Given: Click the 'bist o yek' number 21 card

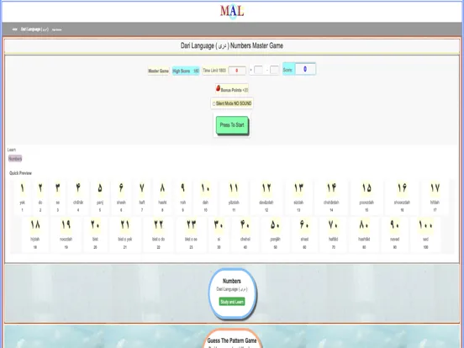Looking at the screenshot, I should [x=125, y=234].
